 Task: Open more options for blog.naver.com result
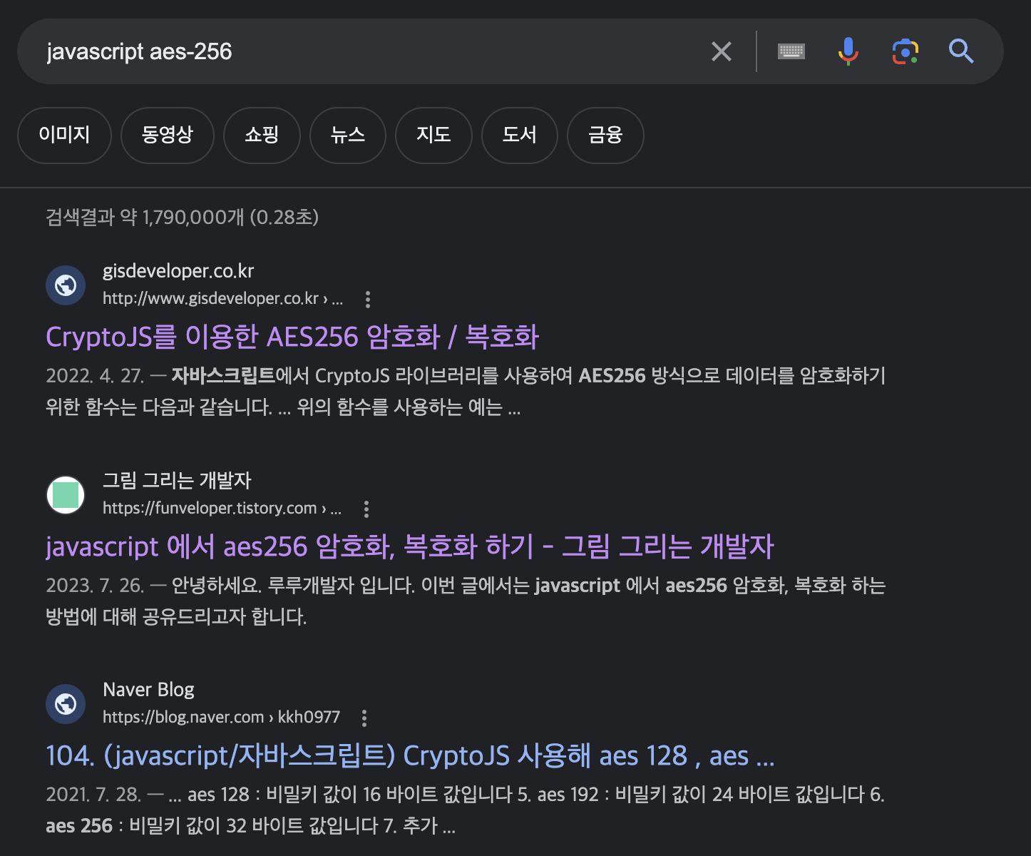tap(364, 718)
